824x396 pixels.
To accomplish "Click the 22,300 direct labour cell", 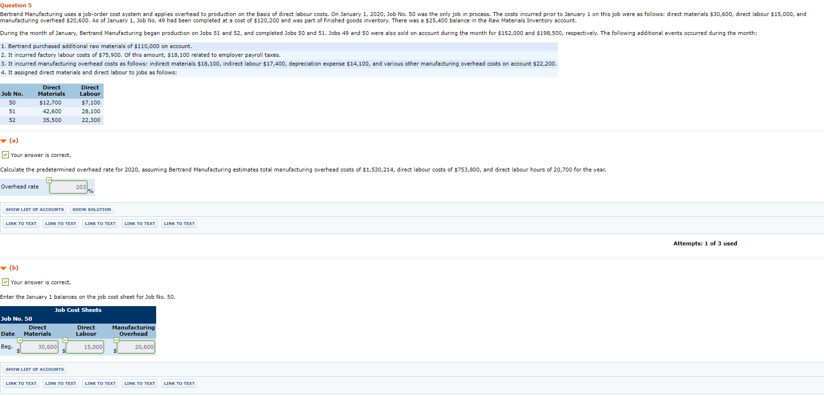I will coord(91,120).
